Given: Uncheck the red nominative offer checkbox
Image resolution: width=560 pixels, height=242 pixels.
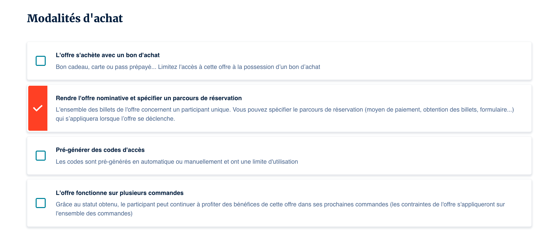Looking at the screenshot, I should tap(38, 108).
